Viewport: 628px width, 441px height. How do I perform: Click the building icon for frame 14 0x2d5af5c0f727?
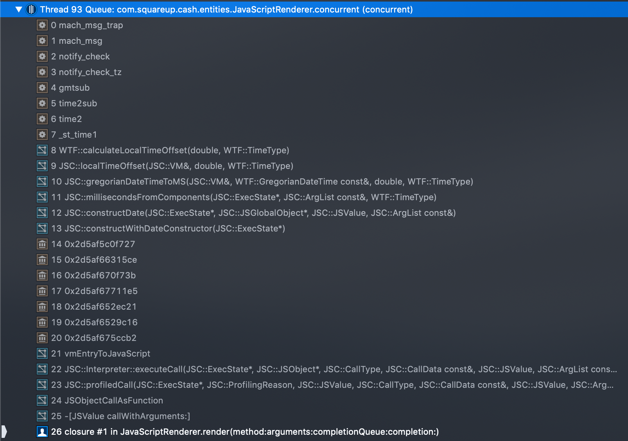(x=42, y=244)
